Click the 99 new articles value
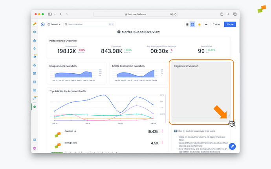 tap(201, 51)
